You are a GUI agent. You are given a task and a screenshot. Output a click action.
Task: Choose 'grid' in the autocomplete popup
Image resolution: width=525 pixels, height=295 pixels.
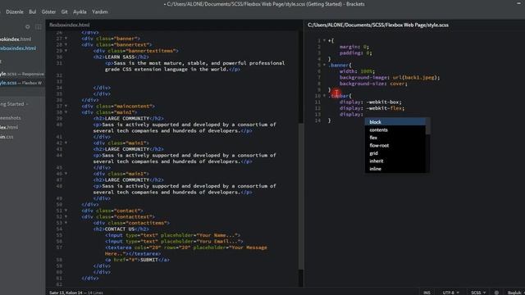tap(395, 153)
